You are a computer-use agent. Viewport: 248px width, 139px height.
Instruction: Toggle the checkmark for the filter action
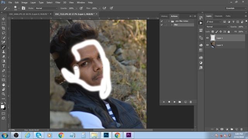[162, 25]
